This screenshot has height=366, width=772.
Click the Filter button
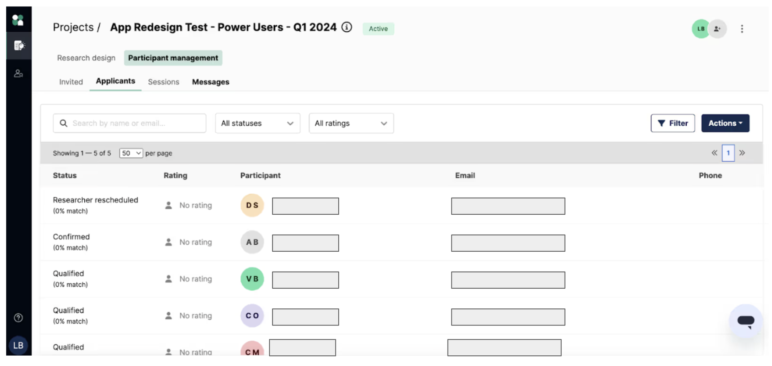pos(673,123)
